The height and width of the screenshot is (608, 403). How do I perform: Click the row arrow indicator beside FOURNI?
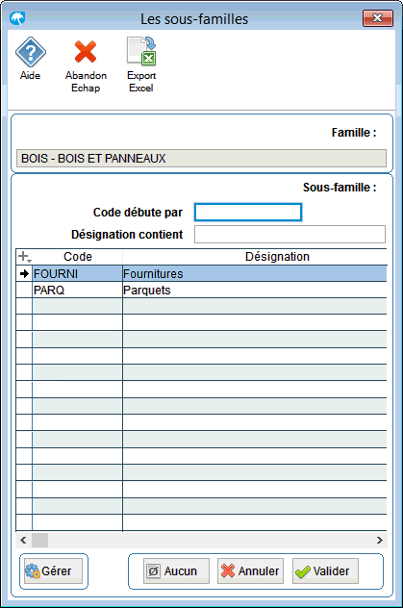pyautogui.click(x=24, y=274)
